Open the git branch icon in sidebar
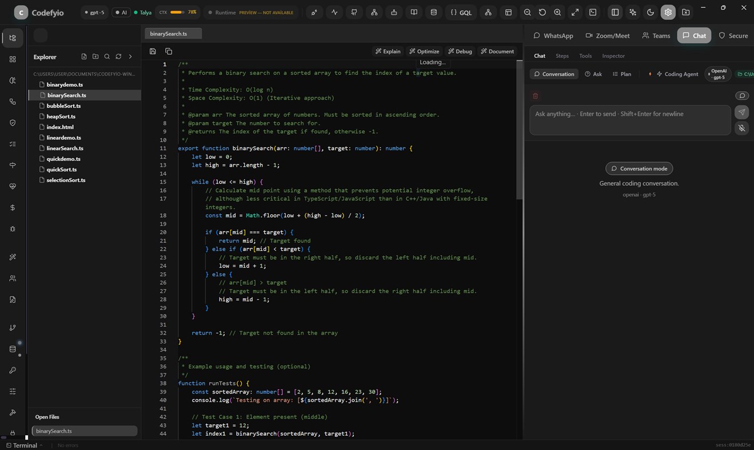Viewport: 754px width, 450px height. pos(13,328)
